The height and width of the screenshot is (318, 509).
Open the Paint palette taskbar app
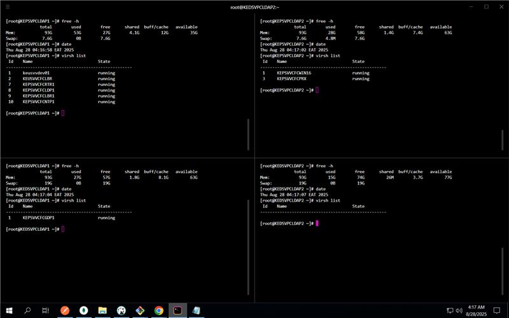(x=121, y=310)
